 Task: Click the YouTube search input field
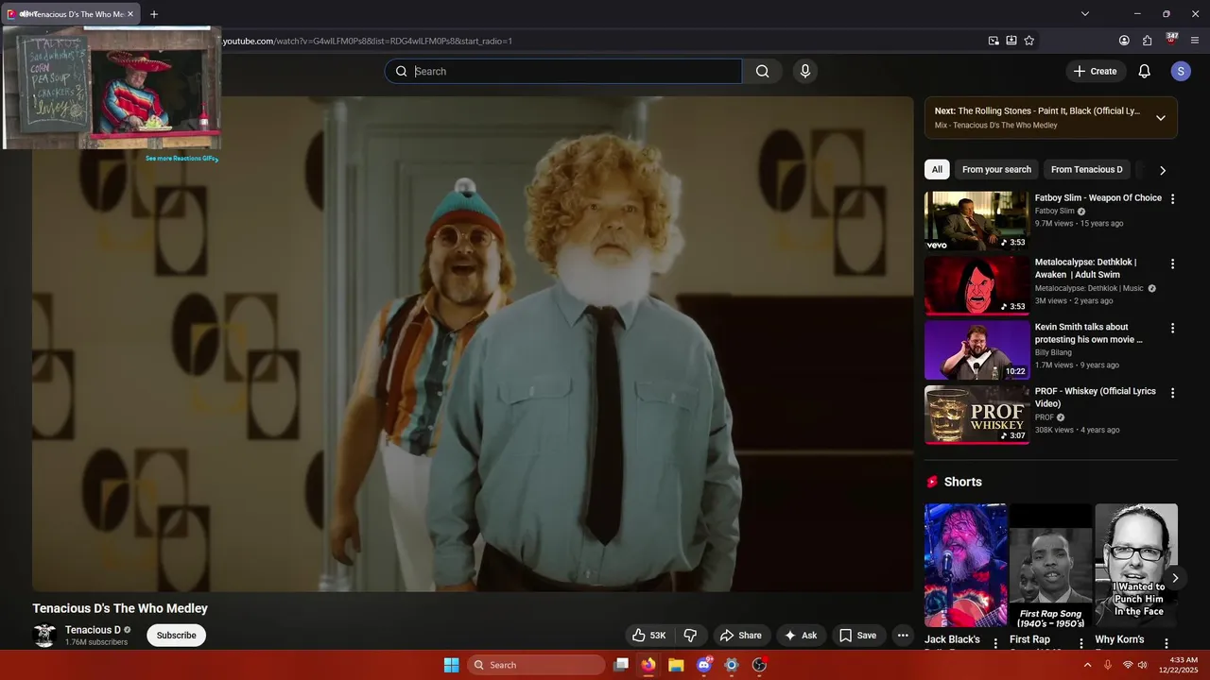563,71
